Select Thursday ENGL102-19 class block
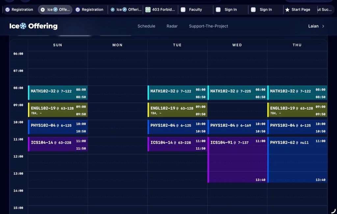This screenshot has width=337, height=214. click(x=298, y=110)
